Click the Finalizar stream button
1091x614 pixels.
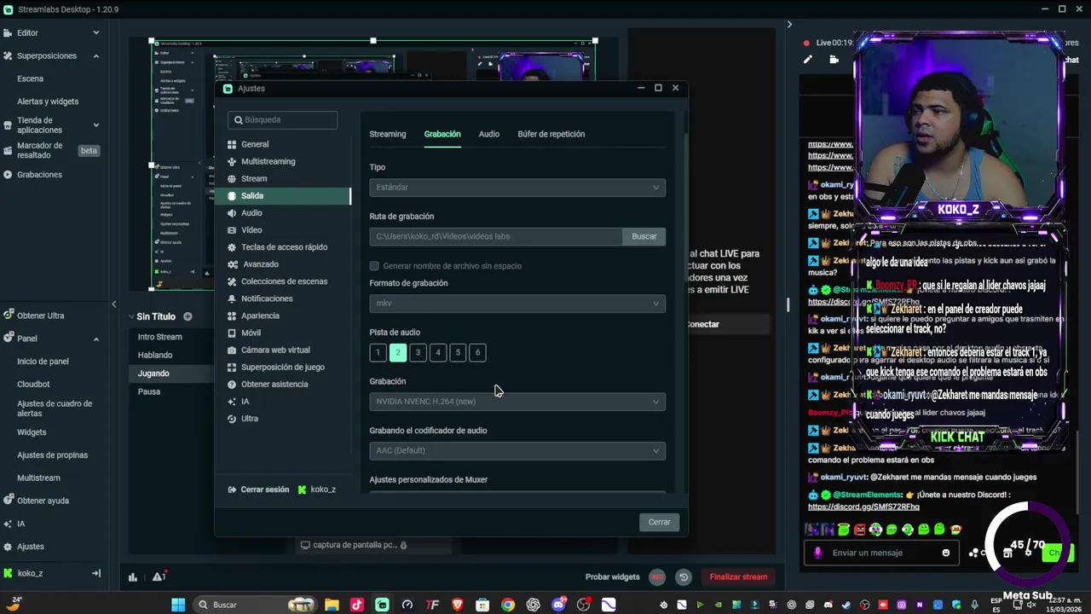(738, 576)
